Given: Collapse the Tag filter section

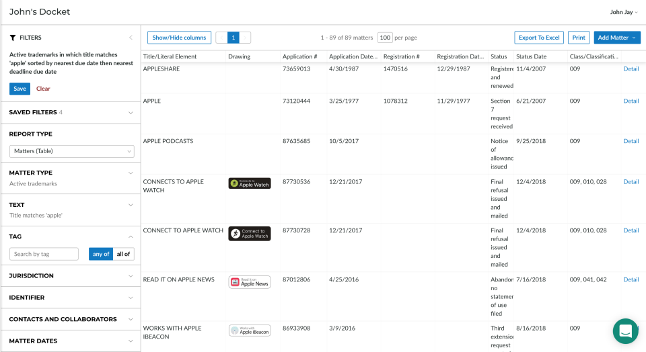Looking at the screenshot, I should pyautogui.click(x=131, y=237).
